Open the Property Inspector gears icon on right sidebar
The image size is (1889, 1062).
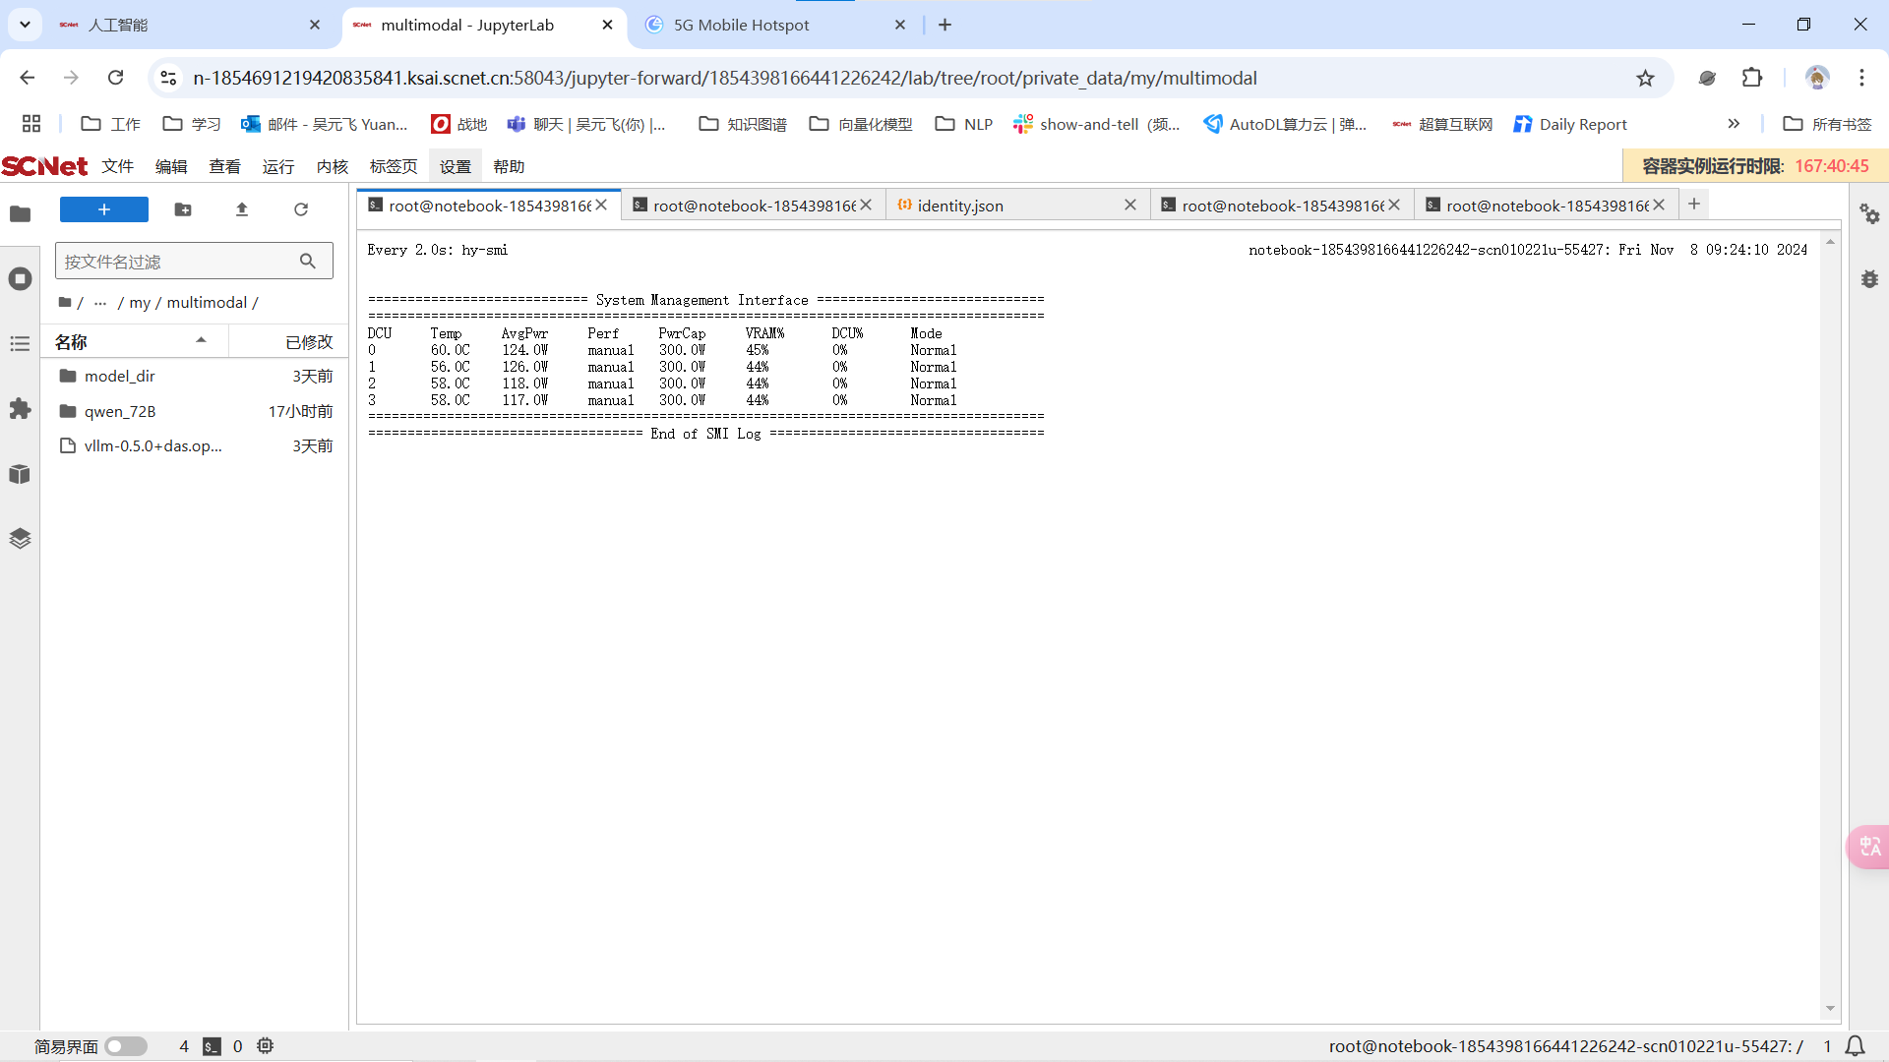(1869, 214)
